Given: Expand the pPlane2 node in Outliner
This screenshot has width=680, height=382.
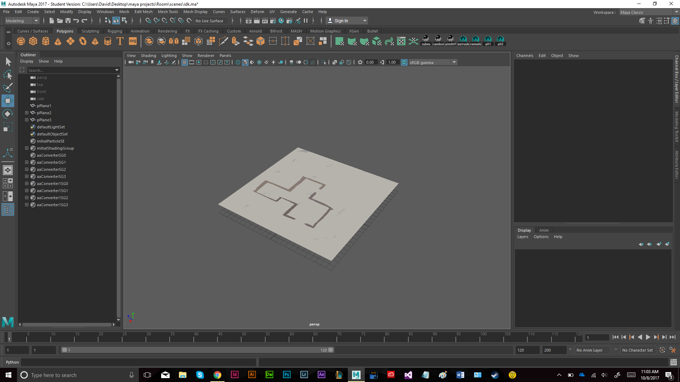Looking at the screenshot, I should pos(27,113).
